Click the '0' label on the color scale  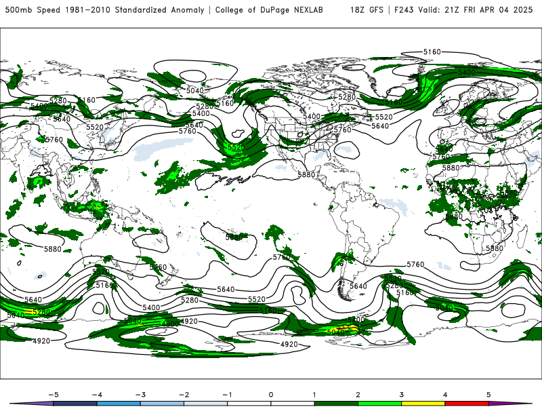tap(270, 395)
